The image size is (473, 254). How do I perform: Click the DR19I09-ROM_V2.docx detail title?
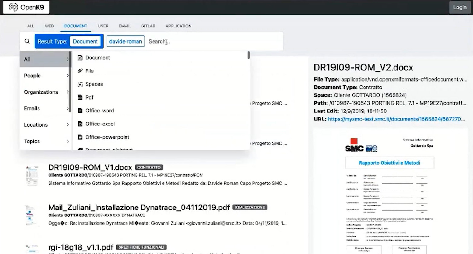pyautogui.click(x=363, y=68)
